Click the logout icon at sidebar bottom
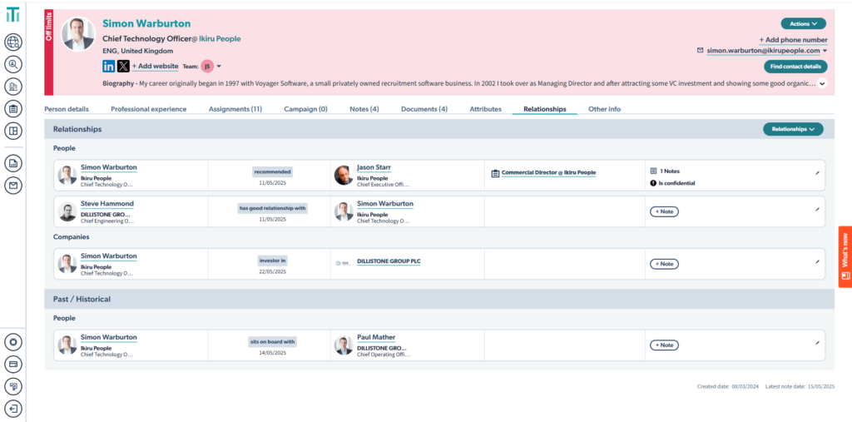The width and height of the screenshot is (852, 422). pos(12,408)
